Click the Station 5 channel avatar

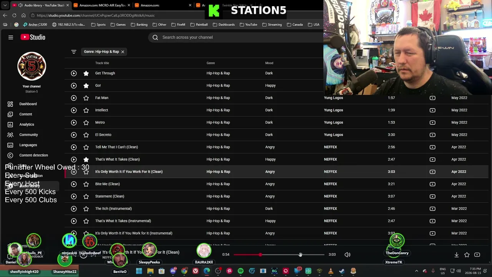(32, 66)
